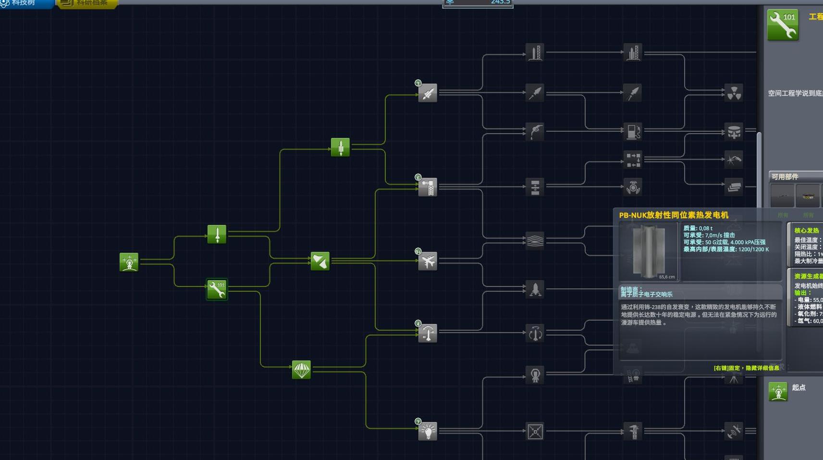
Task: Switch to the 科研档案 tab
Action: click(87, 3)
